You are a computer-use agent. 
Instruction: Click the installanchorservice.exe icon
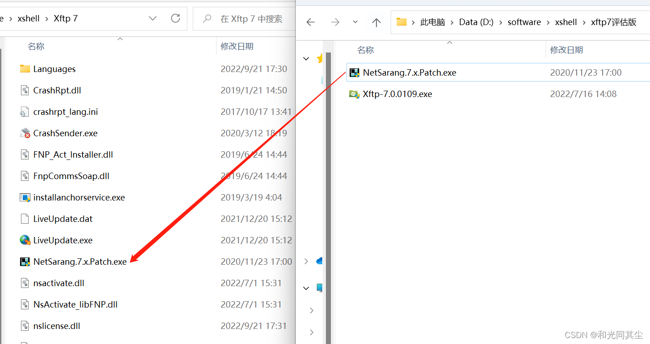(x=25, y=197)
